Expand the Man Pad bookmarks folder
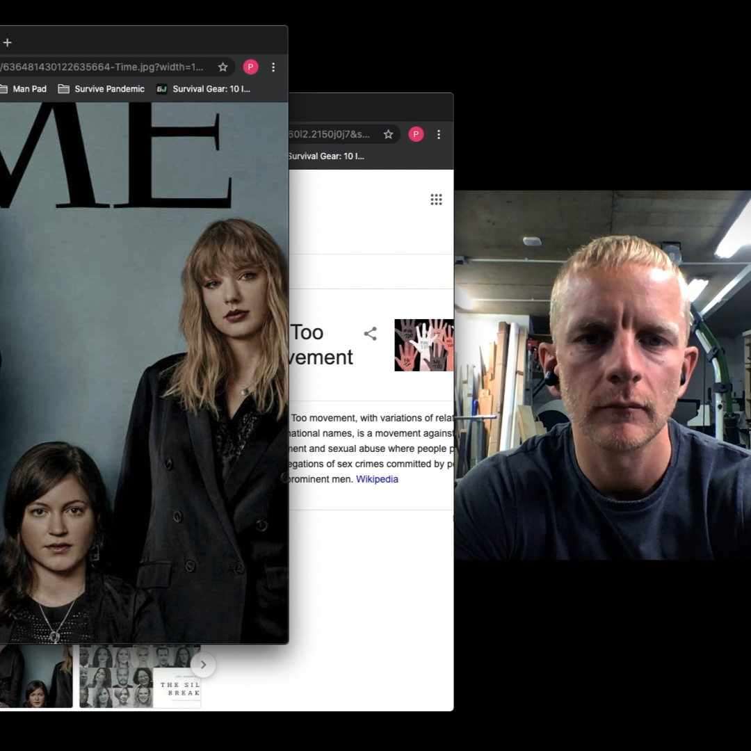 tap(23, 89)
